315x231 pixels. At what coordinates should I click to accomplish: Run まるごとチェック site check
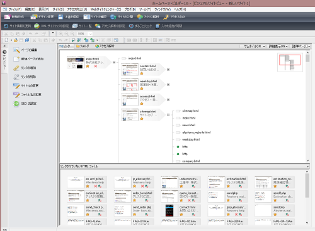tap(140, 26)
